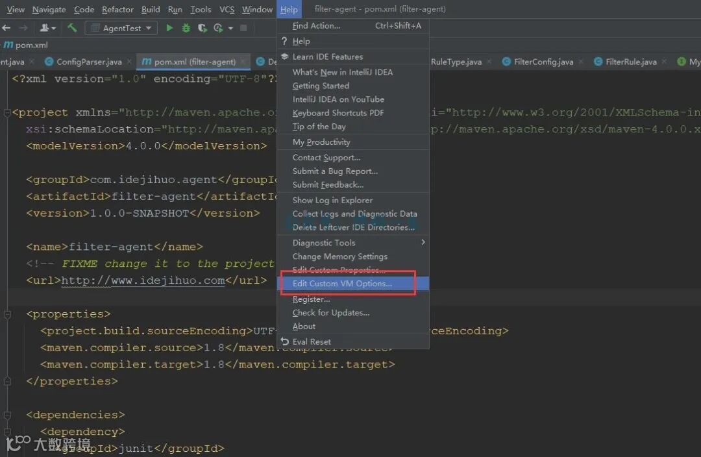Select Find Action in Help menu
Screen dimensions: 701x457
click(353, 26)
